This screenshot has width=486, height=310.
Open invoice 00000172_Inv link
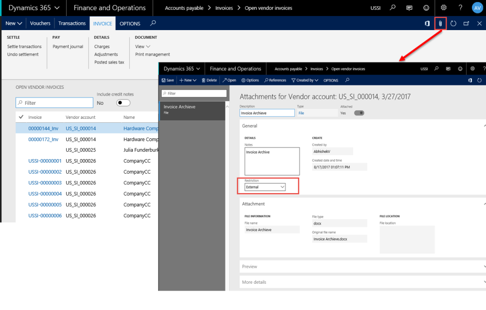tap(43, 139)
